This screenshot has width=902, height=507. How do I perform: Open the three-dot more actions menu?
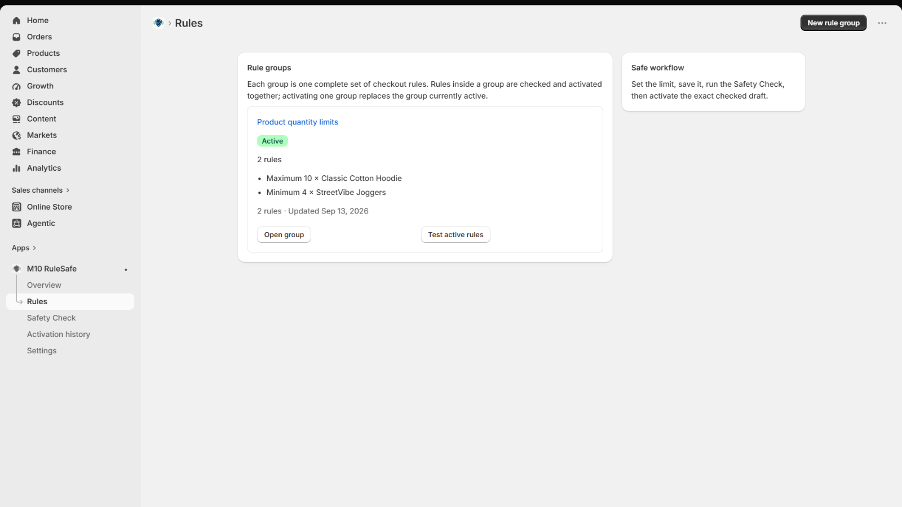click(x=882, y=23)
